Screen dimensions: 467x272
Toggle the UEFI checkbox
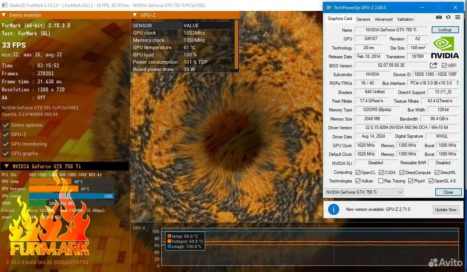point(444,65)
